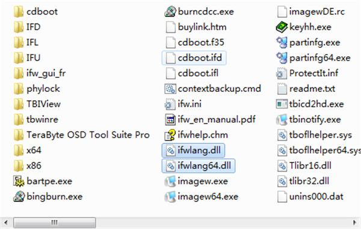
Task: Select the file name tlibr32.dll
Action: click(309, 181)
